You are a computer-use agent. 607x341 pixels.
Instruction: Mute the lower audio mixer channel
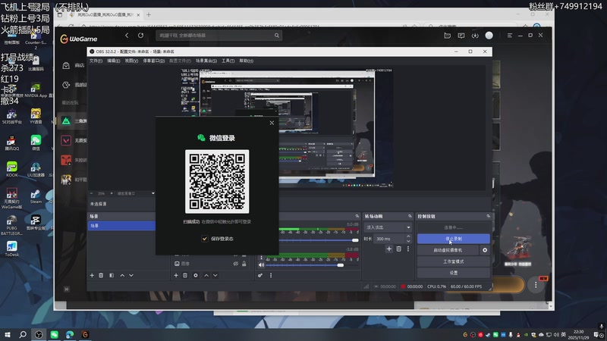(x=261, y=265)
